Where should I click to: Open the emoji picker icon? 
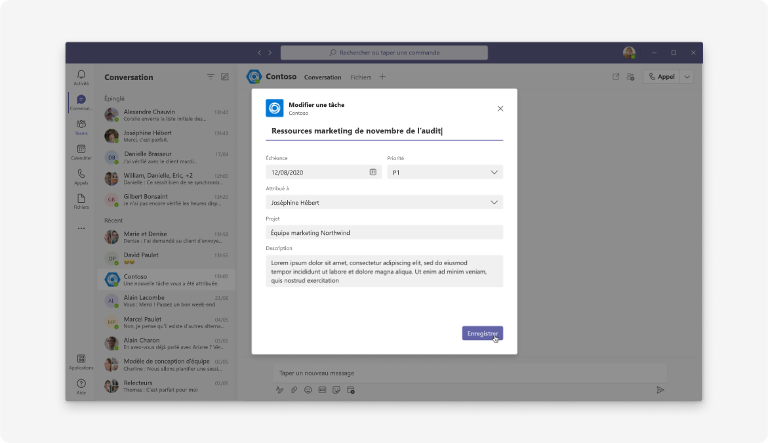click(308, 390)
